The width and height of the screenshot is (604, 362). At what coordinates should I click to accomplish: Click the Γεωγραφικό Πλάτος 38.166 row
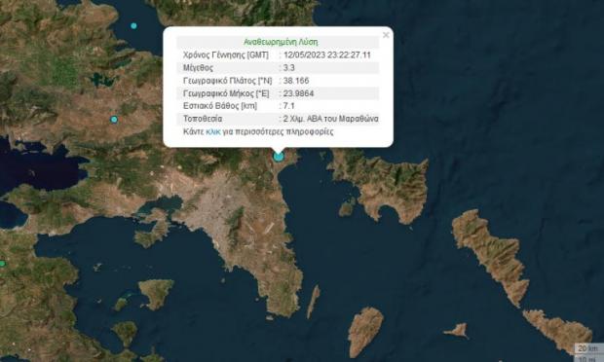[278, 81]
